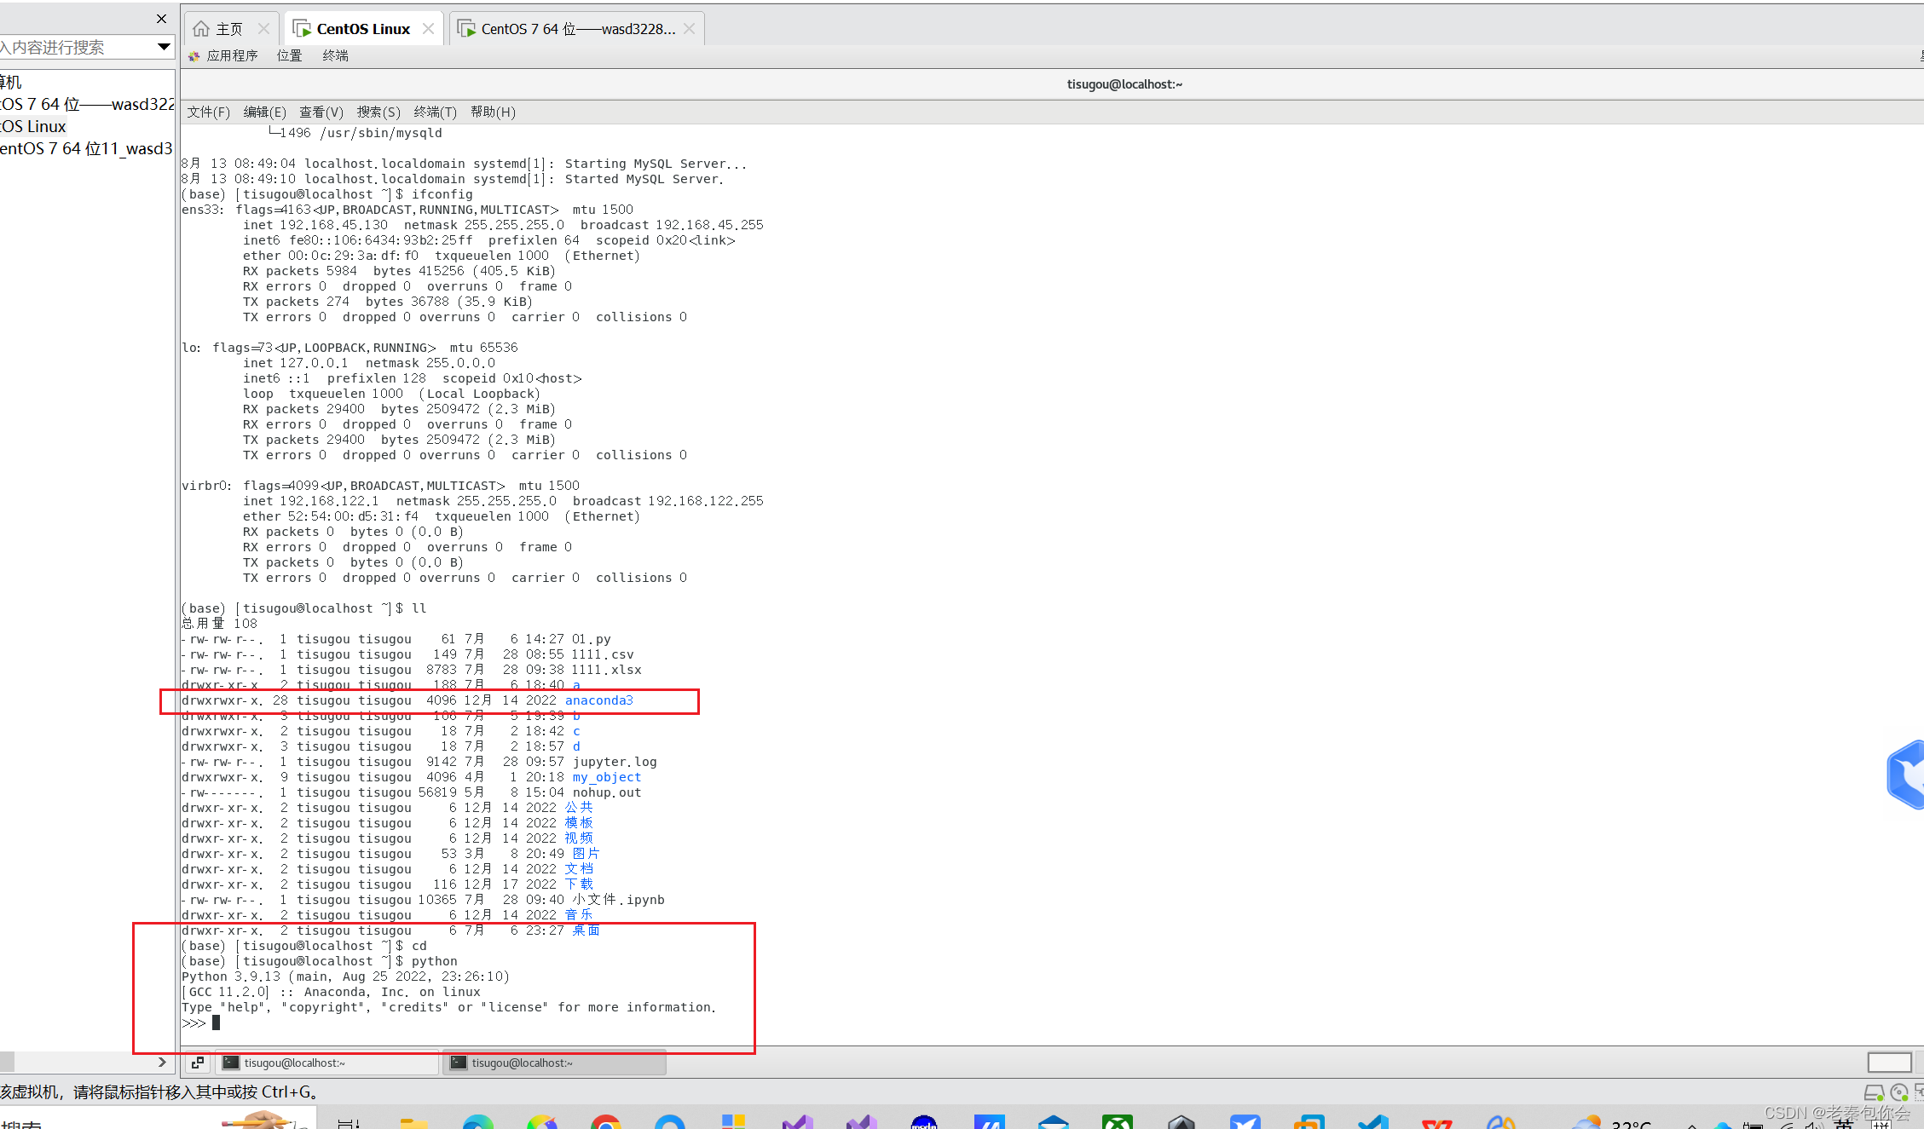This screenshot has width=1924, height=1129.
Task: Click the show-desktop icon in GNOME panel
Action: [x=198, y=1063]
